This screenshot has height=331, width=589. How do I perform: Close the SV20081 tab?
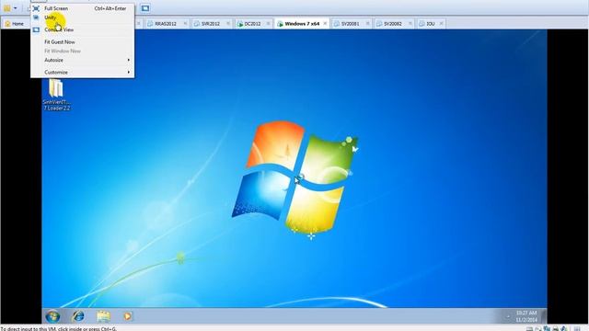pyautogui.click(x=368, y=24)
